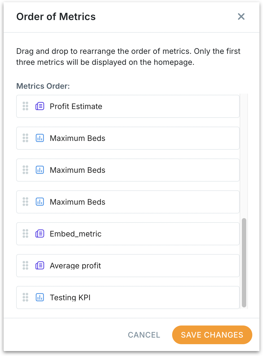
Task: Select the Profit Estimate metric row
Action: [x=128, y=106]
